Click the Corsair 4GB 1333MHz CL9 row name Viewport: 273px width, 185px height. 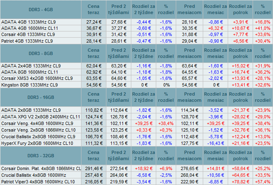tap(28, 34)
